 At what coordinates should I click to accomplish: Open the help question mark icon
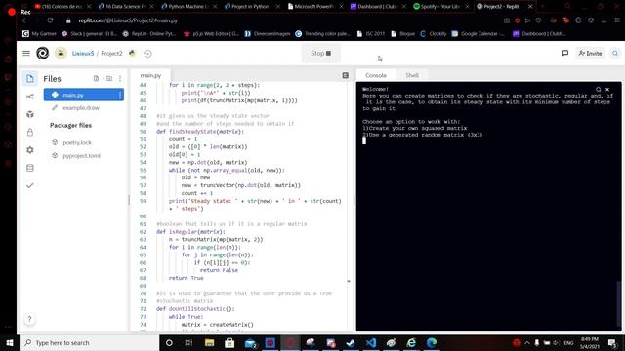[x=29, y=319]
